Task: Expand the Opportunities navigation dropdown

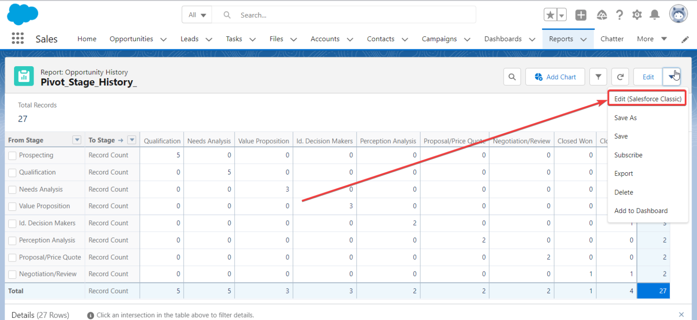Action: point(163,39)
